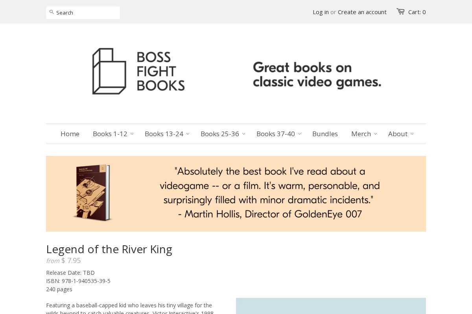Open the Books 13-24 dropdown

(x=188, y=134)
